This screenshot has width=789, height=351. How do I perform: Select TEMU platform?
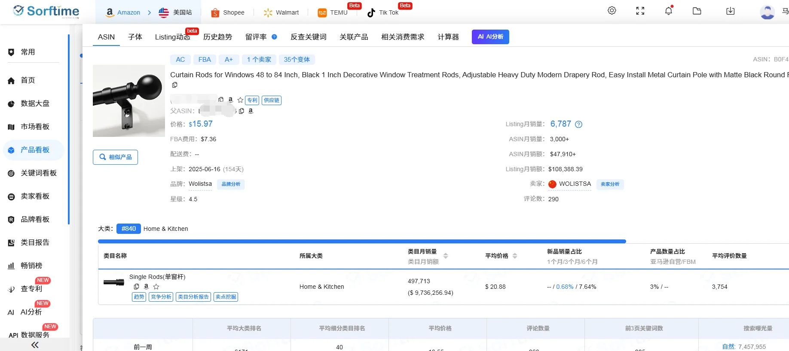pos(333,12)
